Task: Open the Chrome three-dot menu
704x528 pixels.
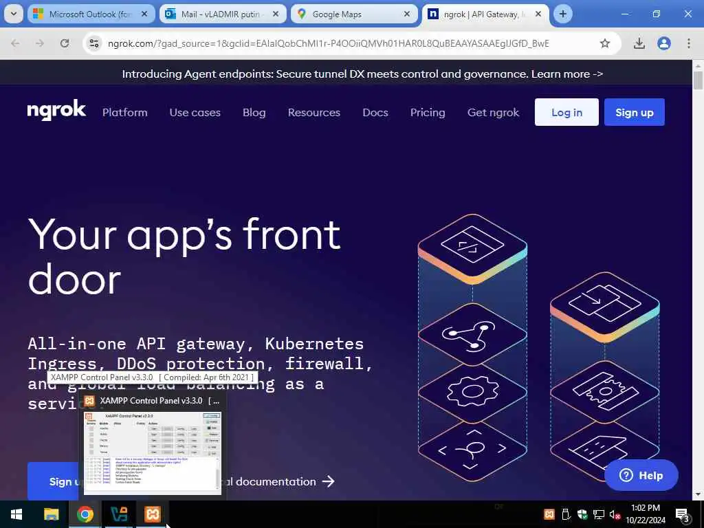Action: coord(689,43)
